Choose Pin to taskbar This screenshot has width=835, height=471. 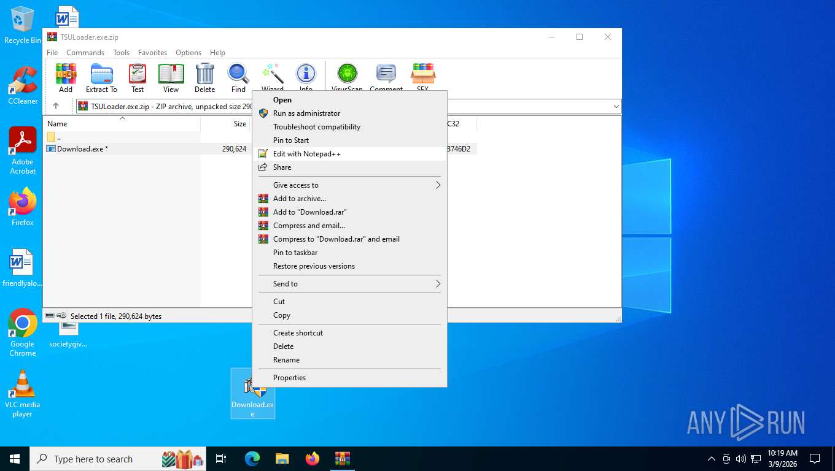coord(349,253)
